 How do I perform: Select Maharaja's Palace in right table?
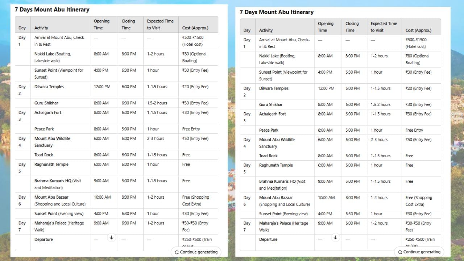pos(284,227)
